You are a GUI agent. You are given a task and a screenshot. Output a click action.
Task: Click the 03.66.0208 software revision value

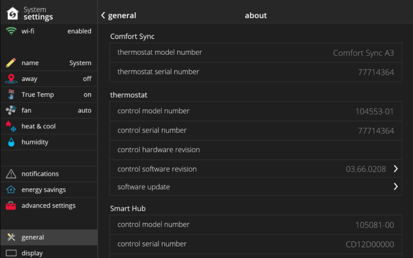pos(366,169)
